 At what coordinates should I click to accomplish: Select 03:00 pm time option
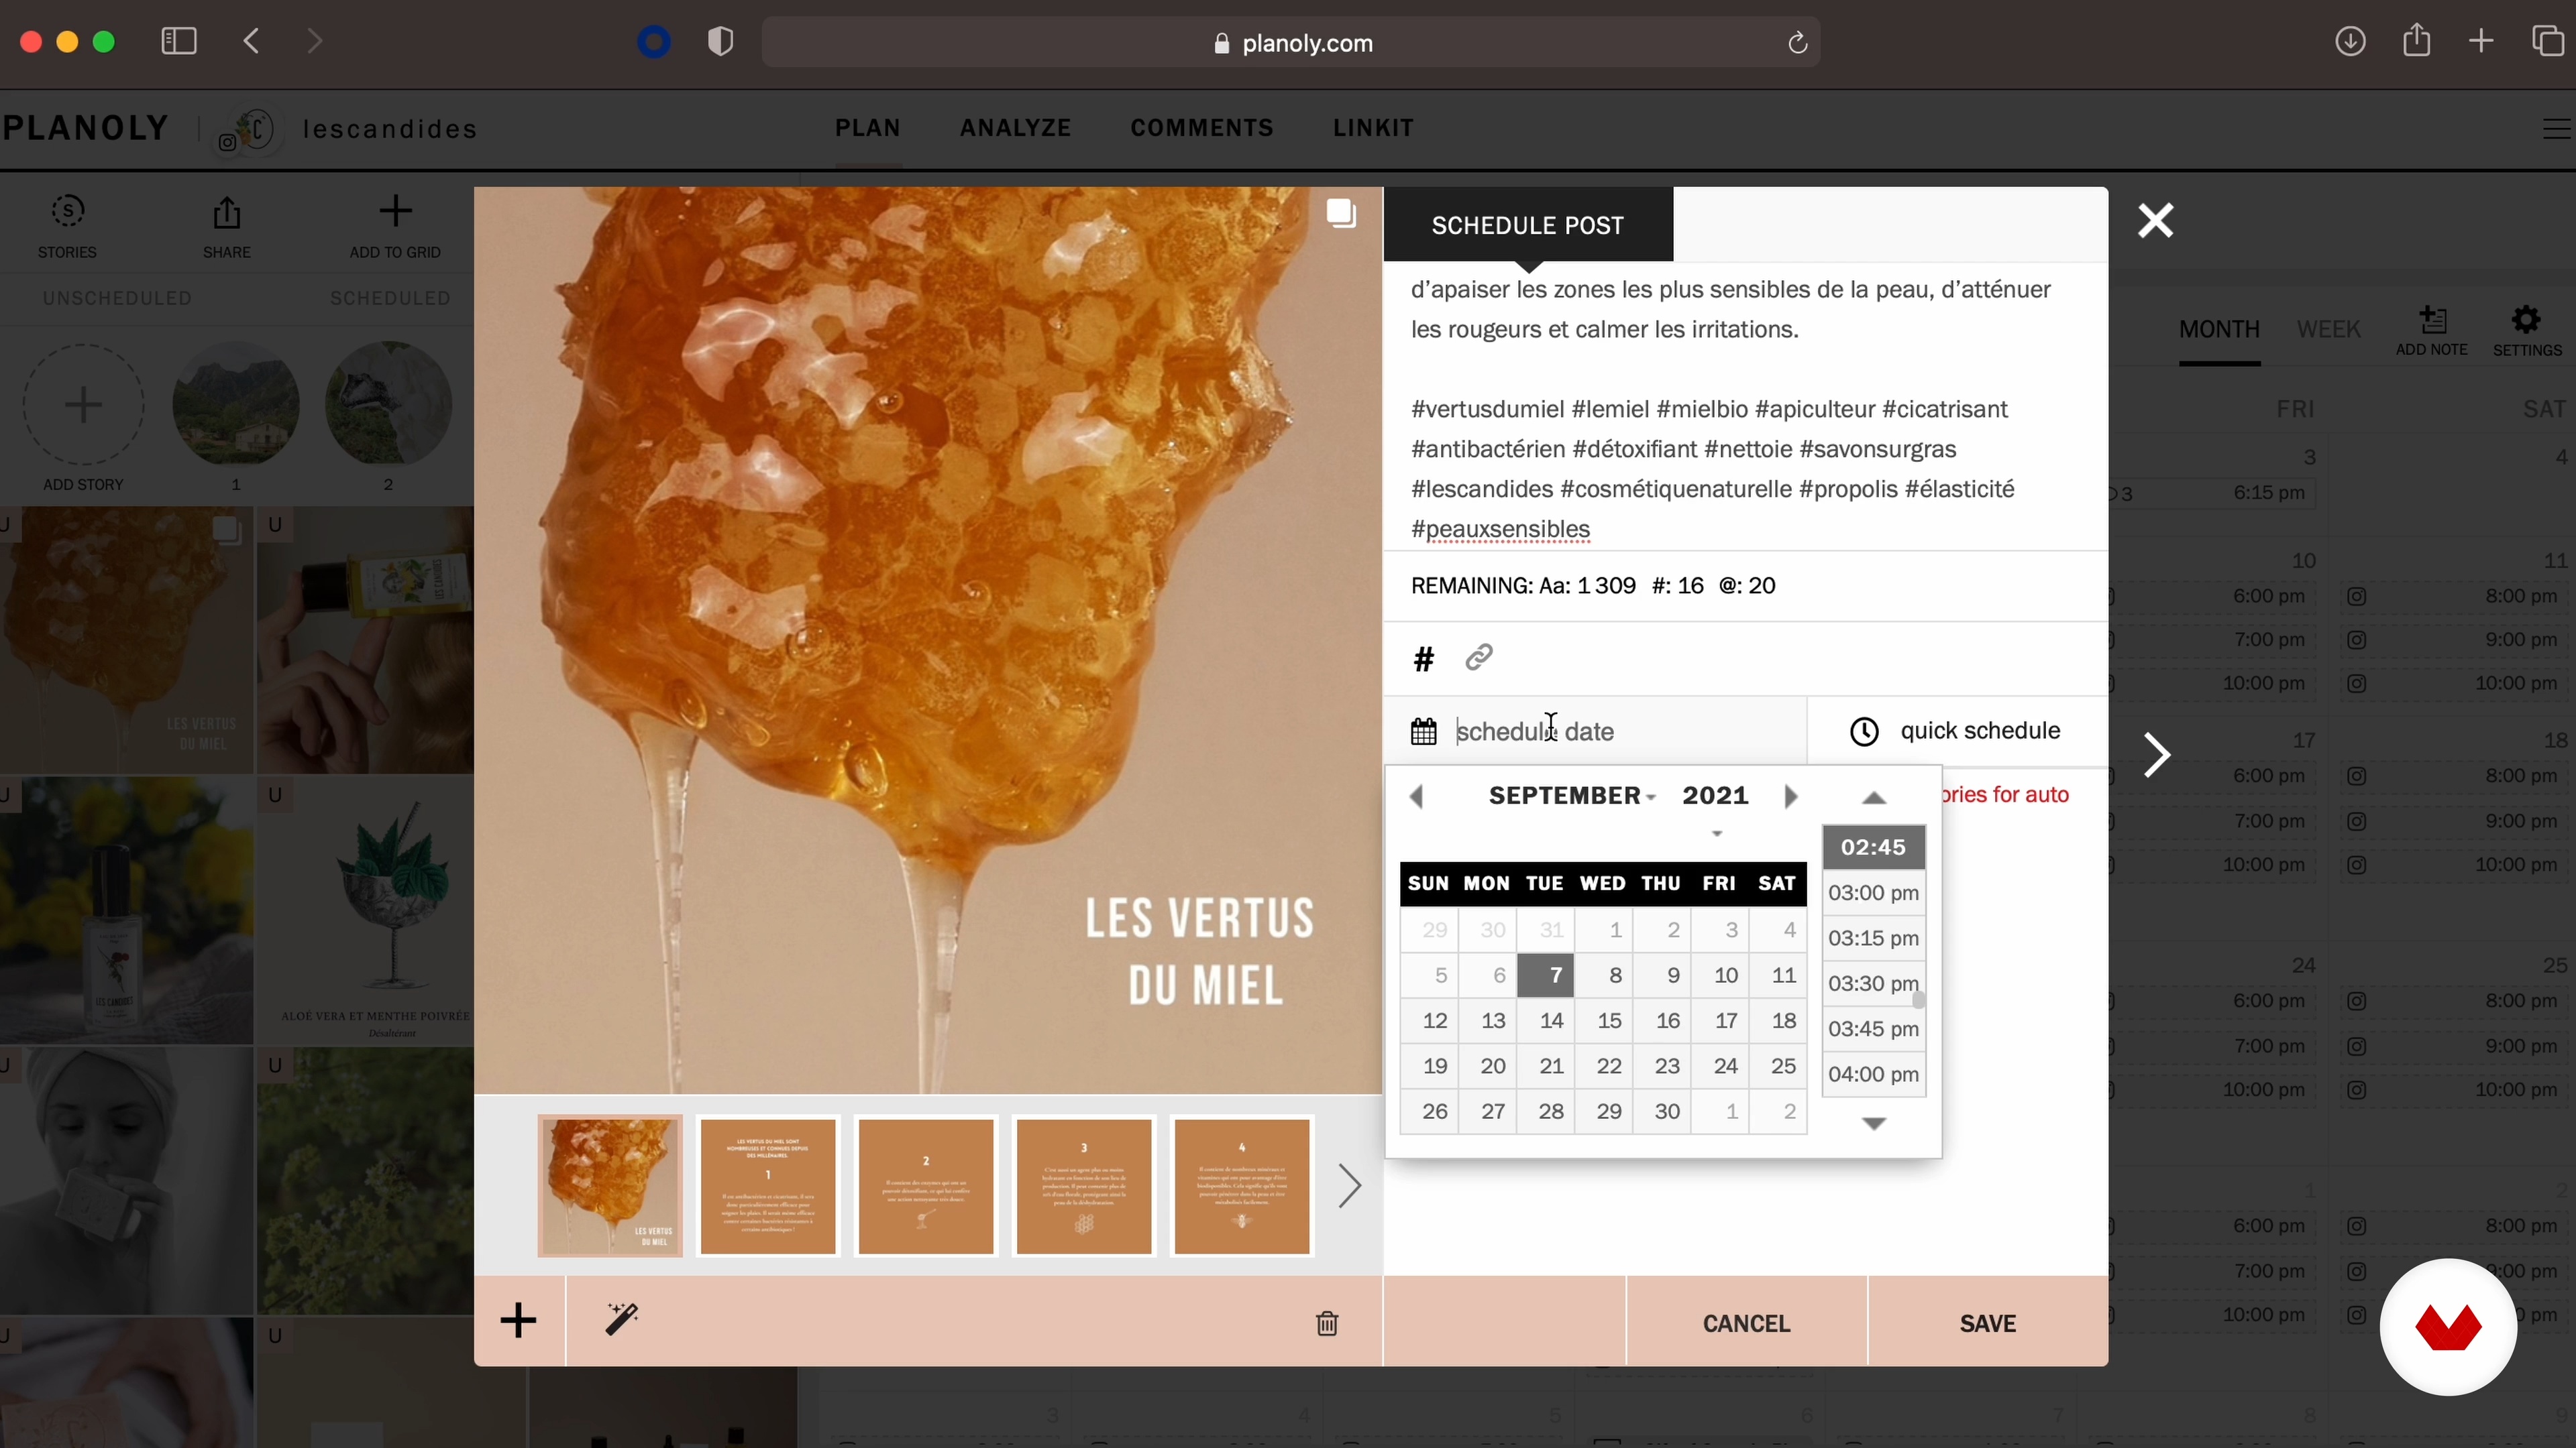(x=1874, y=894)
